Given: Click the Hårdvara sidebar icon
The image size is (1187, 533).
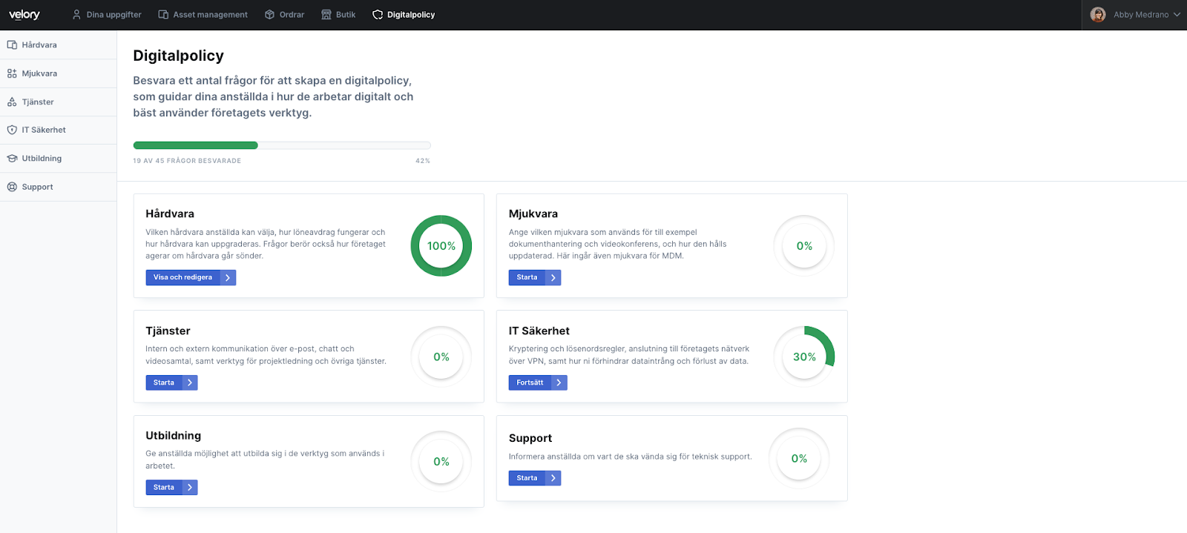Looking at the screenshot, I should click(12, 45).
